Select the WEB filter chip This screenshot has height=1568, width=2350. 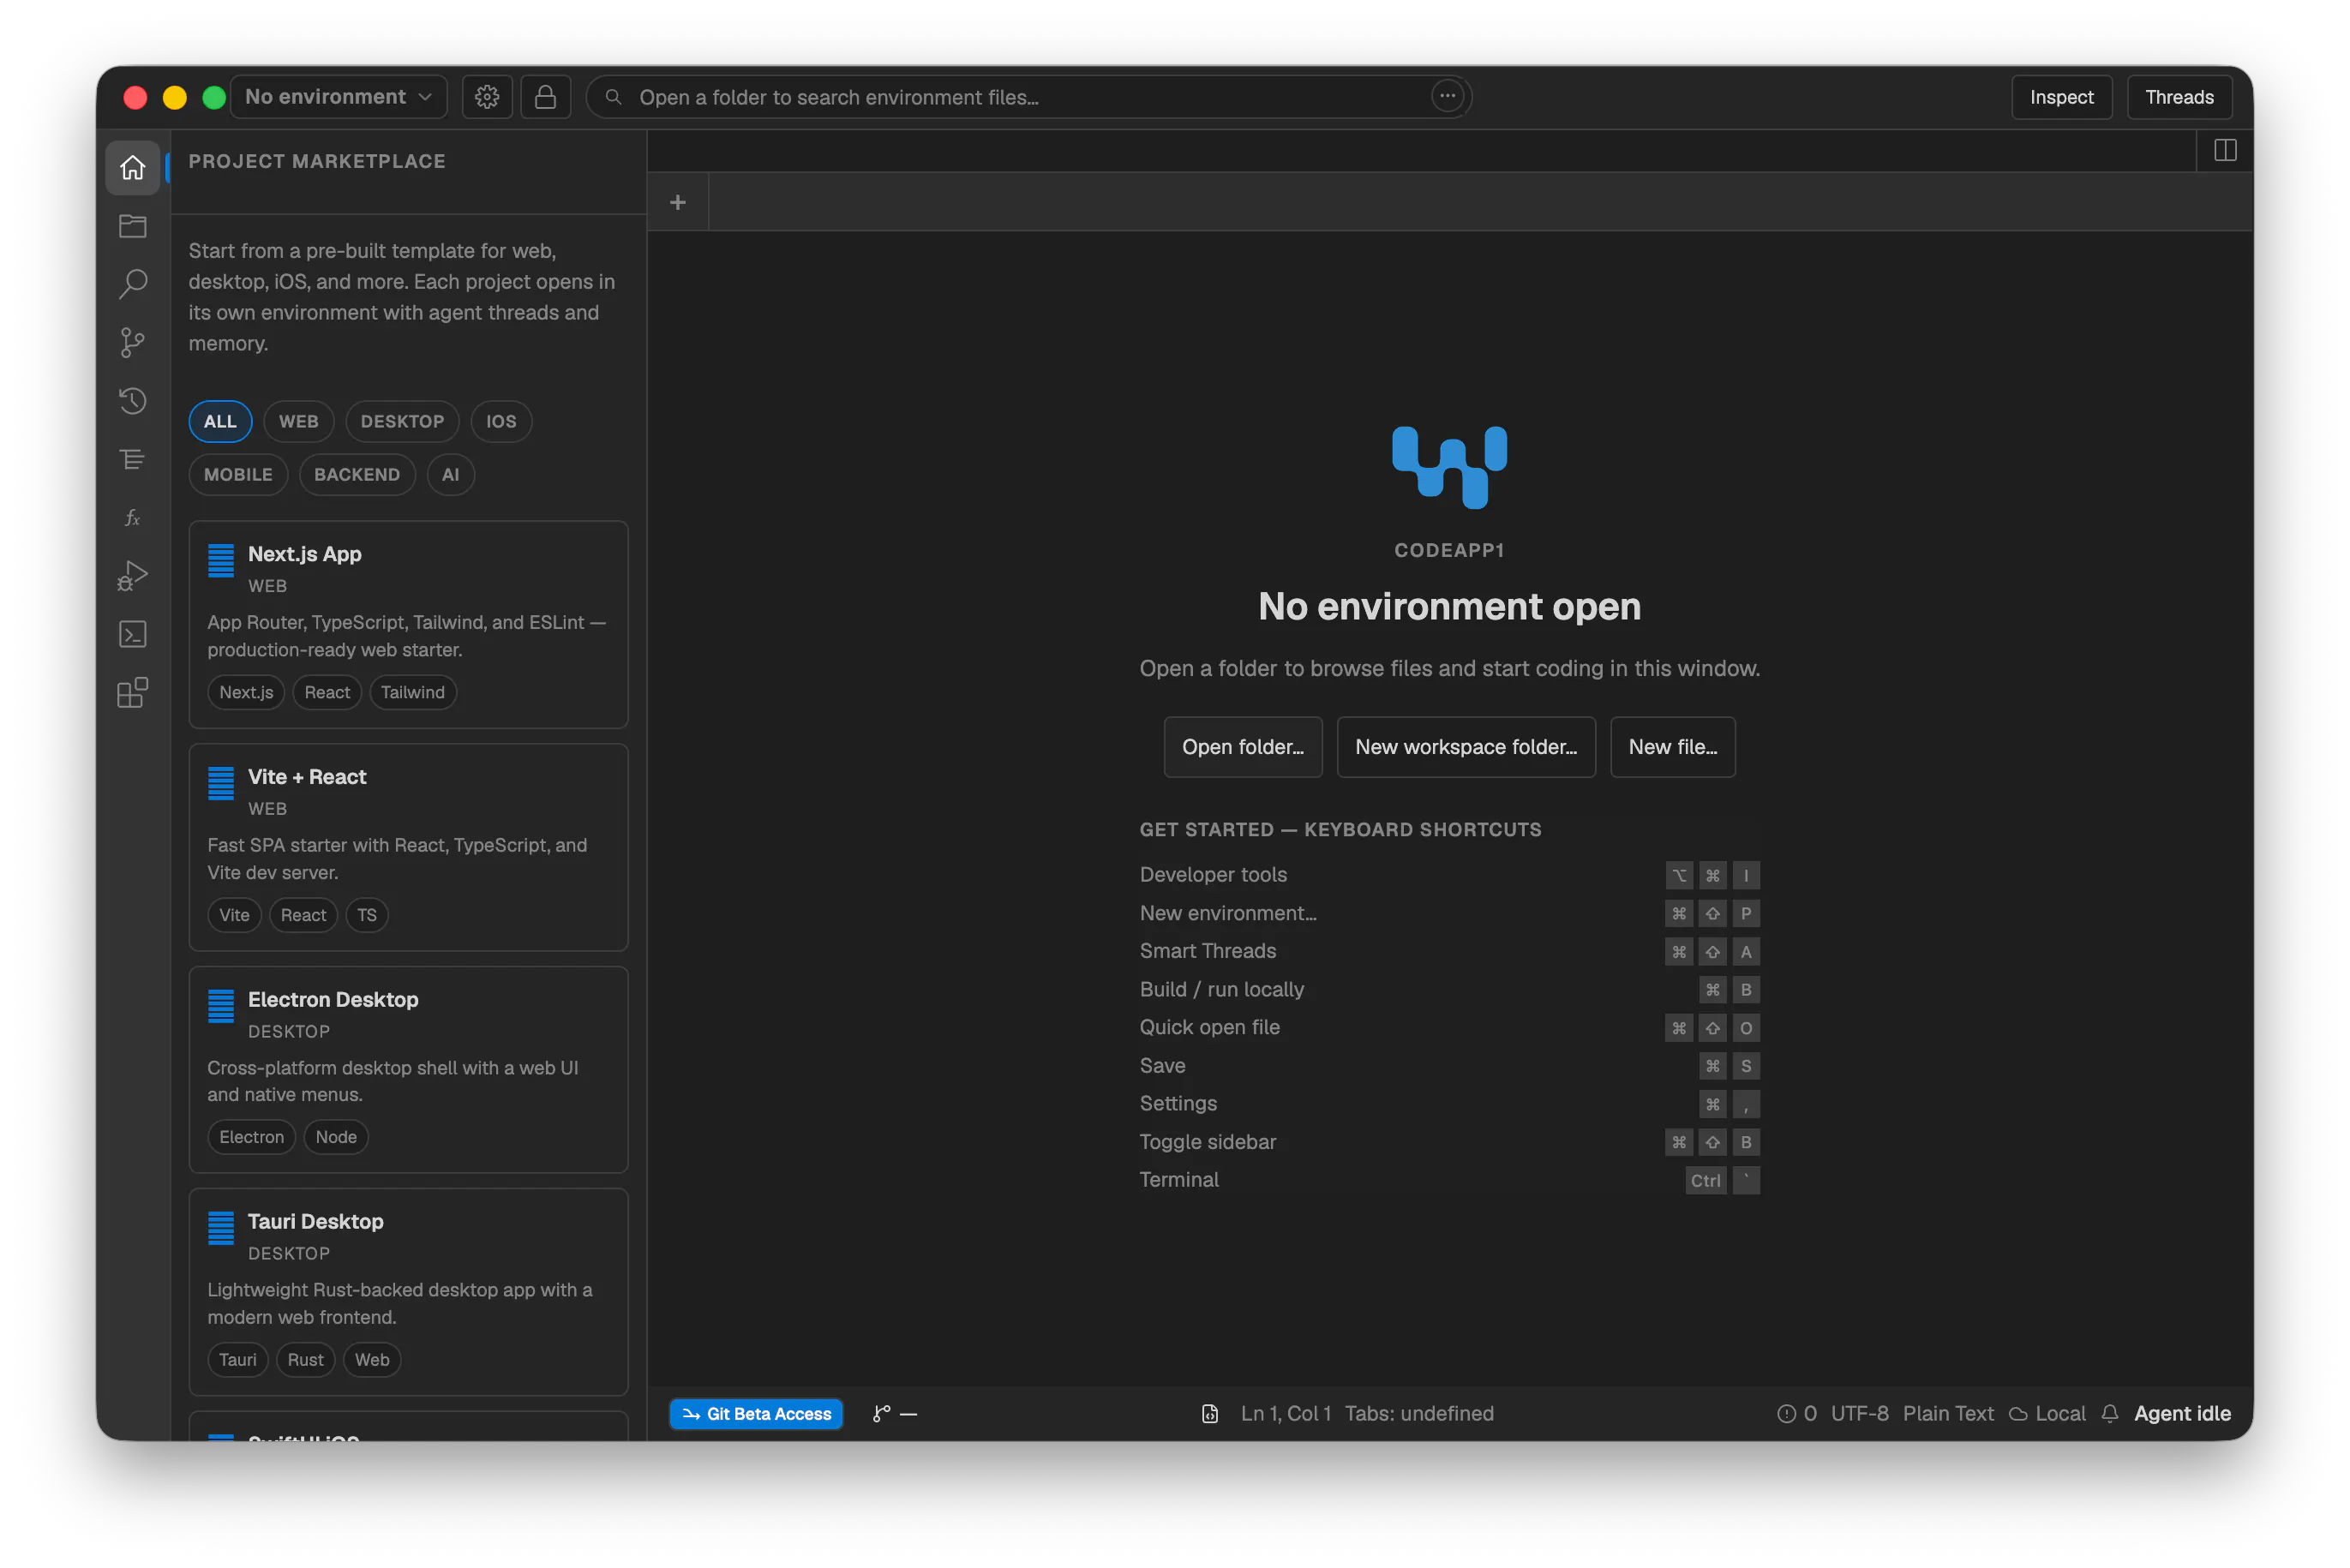[x=298, y=421]
